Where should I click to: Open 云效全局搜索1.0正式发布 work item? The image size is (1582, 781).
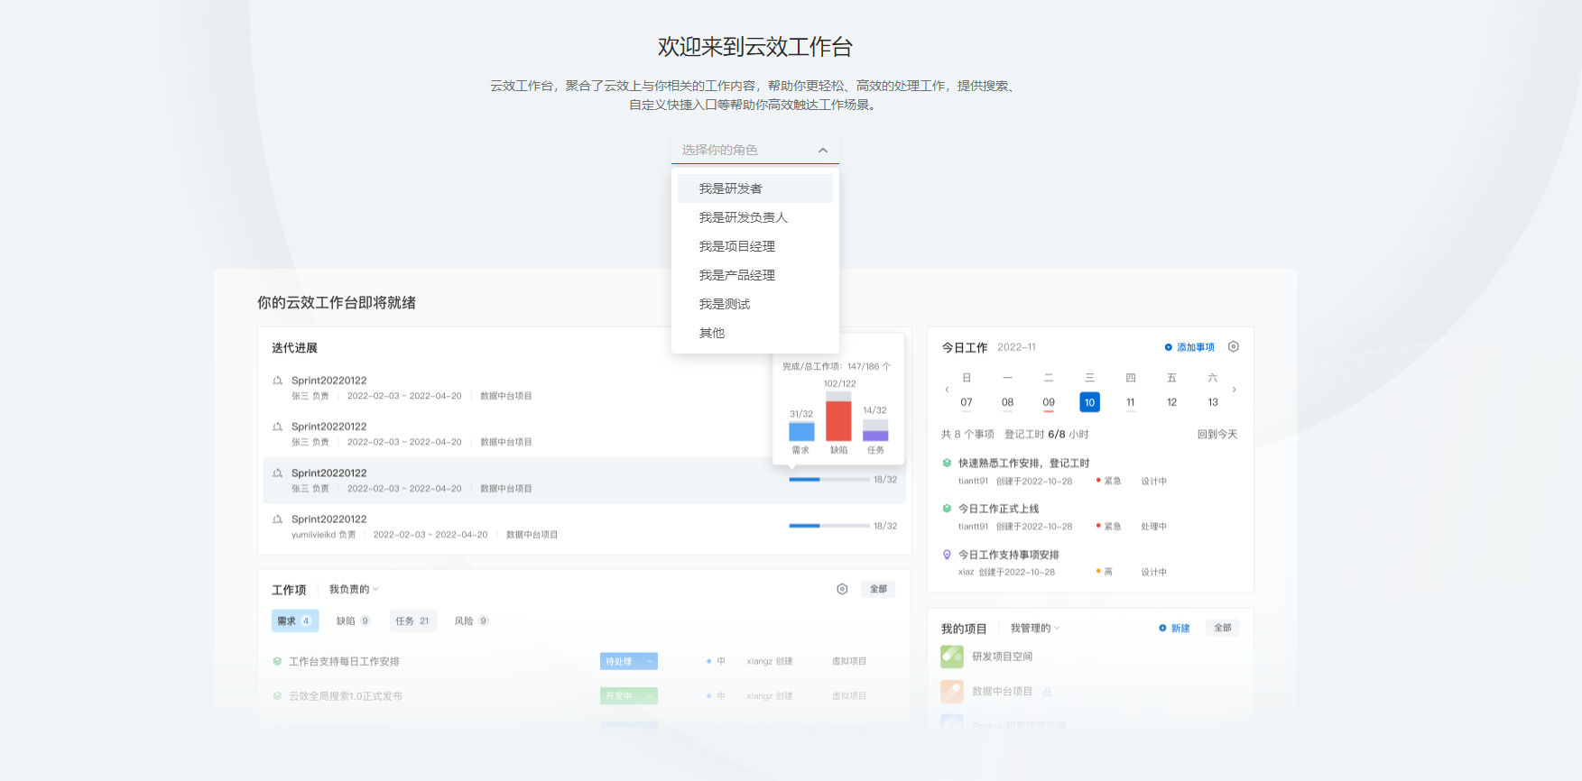[x=346, y=695]
